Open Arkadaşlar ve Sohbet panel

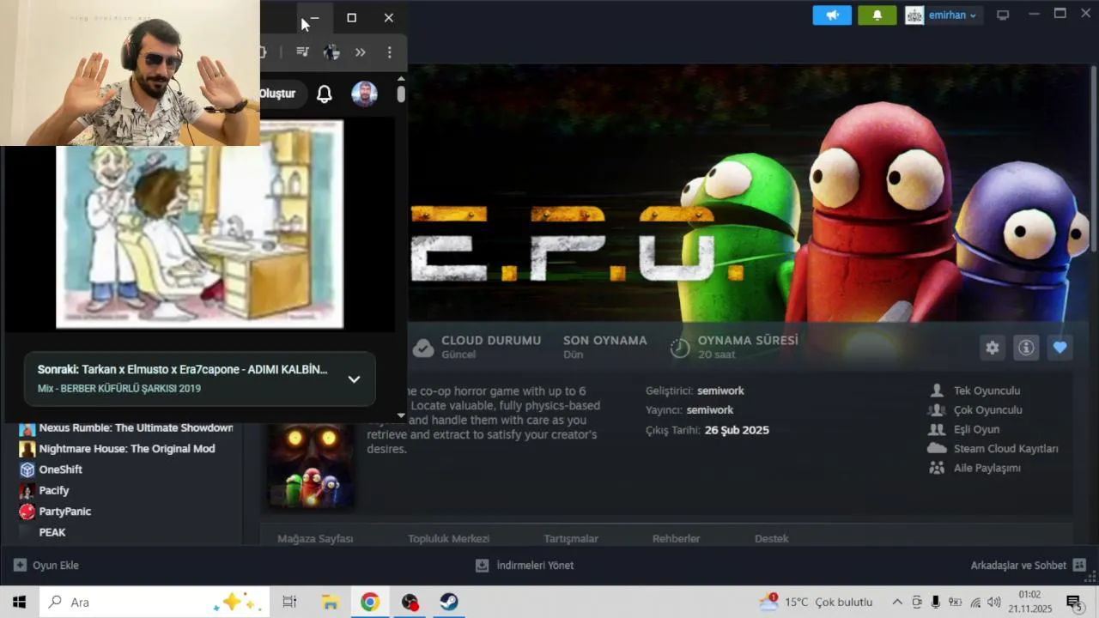(1029, 566)
